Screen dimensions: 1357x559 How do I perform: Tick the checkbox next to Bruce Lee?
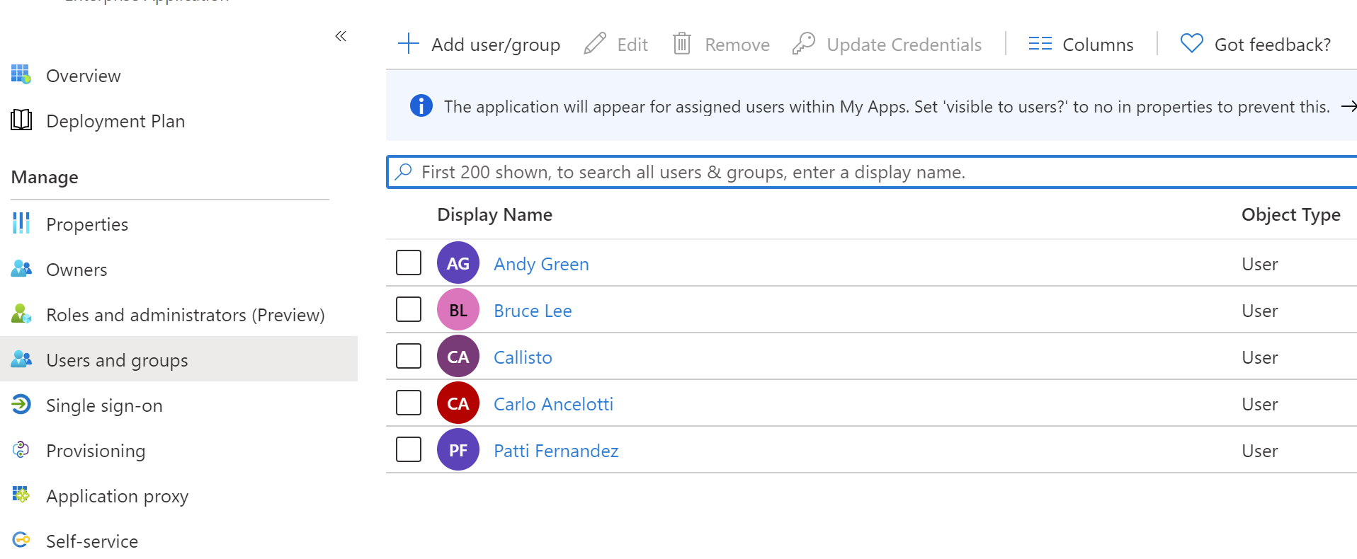409,309
